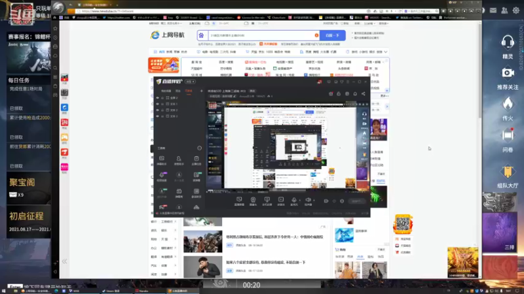The image size is (524, 294).
Task: Open 聚宝阁 panel in game
Action: click(29, 188)
